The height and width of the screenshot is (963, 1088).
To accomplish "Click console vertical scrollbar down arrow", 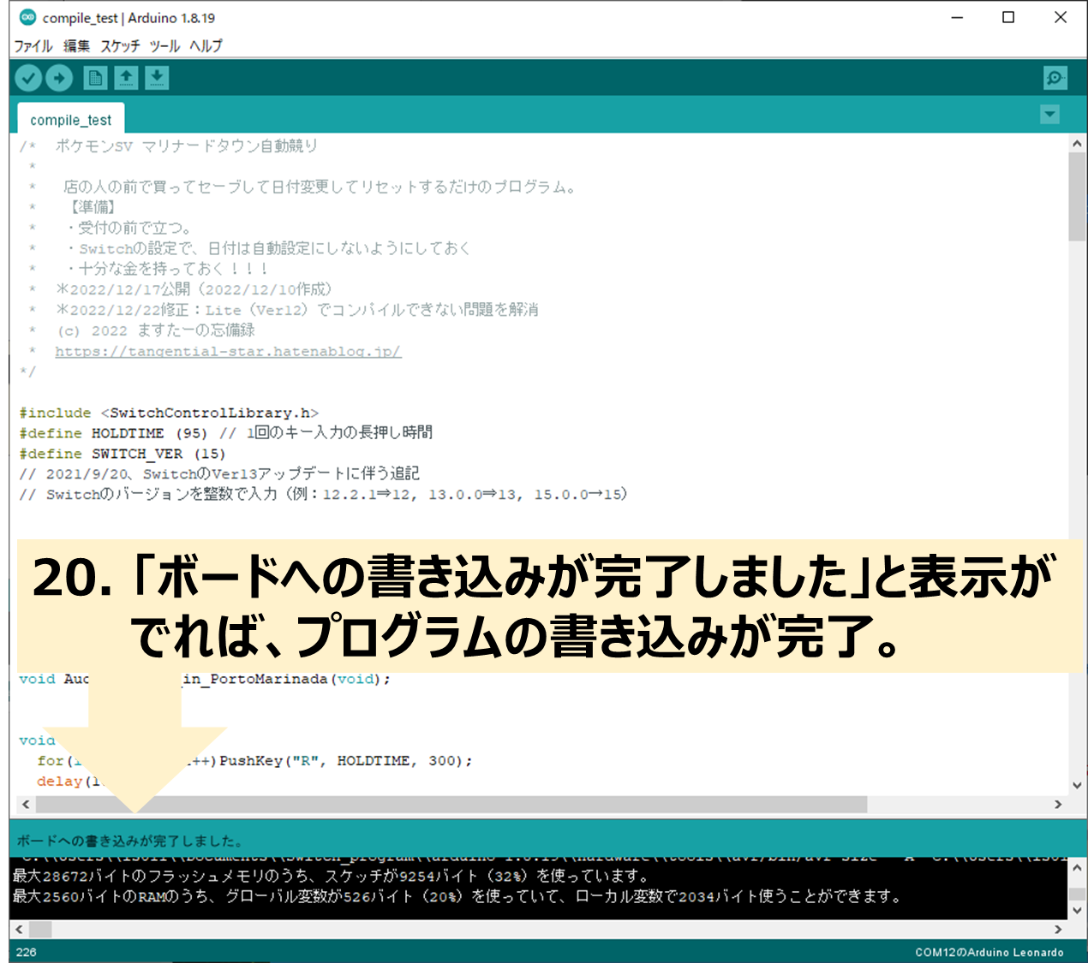I will point(1078,911).
